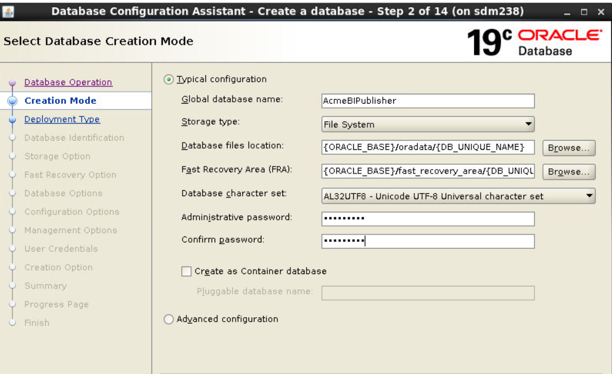Click the Storage Option step label
This screenshot has height=374, width=612.
click(57, 156)
